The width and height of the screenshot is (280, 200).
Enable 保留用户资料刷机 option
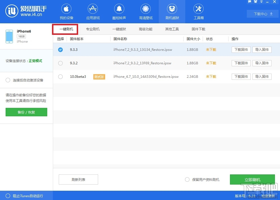coord(187,179)
